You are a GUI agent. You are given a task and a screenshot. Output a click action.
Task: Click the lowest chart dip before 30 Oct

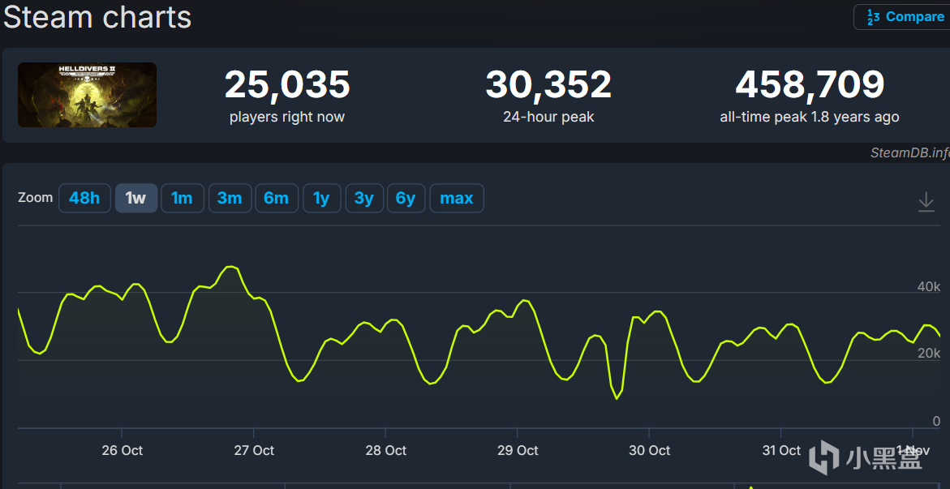point(617,398)
